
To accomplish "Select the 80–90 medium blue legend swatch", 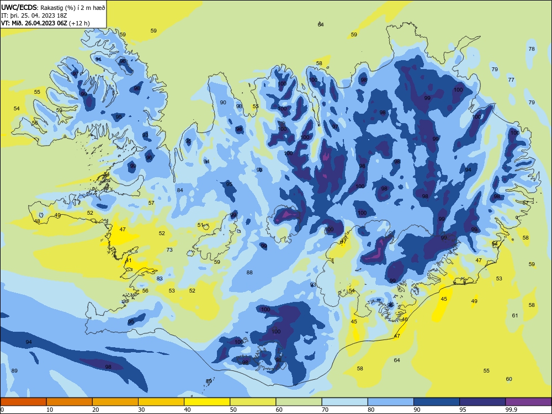I will click(391, 402).
